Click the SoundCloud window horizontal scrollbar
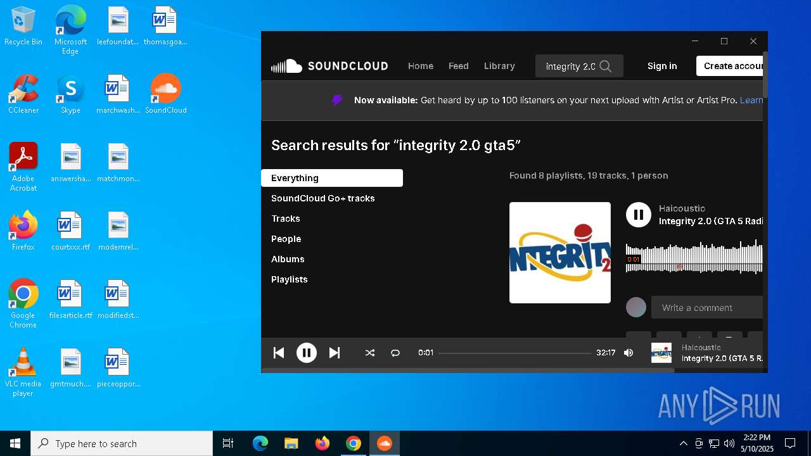 468,370
